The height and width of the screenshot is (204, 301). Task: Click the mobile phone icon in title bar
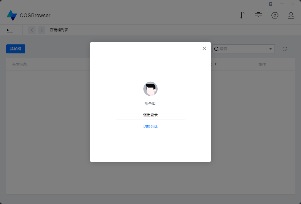(x=270, y=4)
